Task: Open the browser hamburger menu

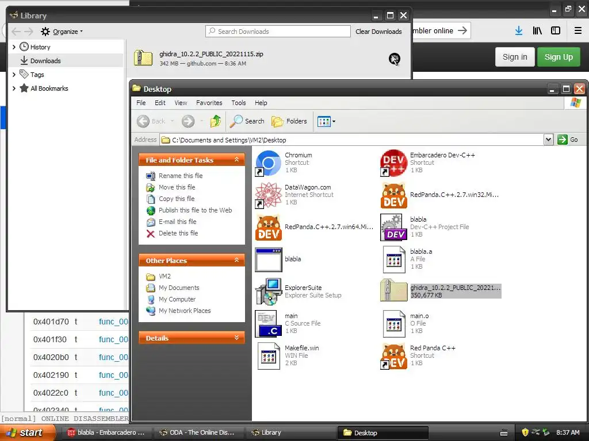Action: [578, 31]
